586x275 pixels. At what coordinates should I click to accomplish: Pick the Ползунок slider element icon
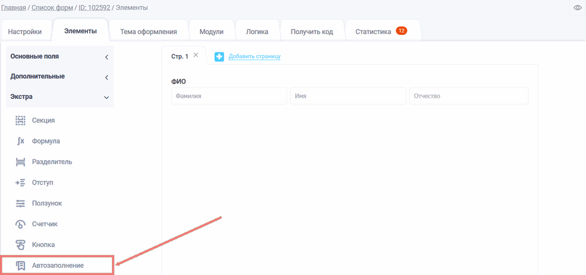(20, 204)
